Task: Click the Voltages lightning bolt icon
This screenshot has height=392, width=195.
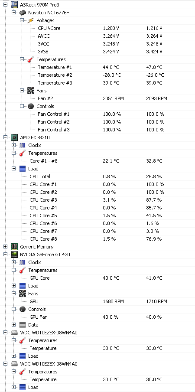Action: pyautogui.click(x=31, y=20)
